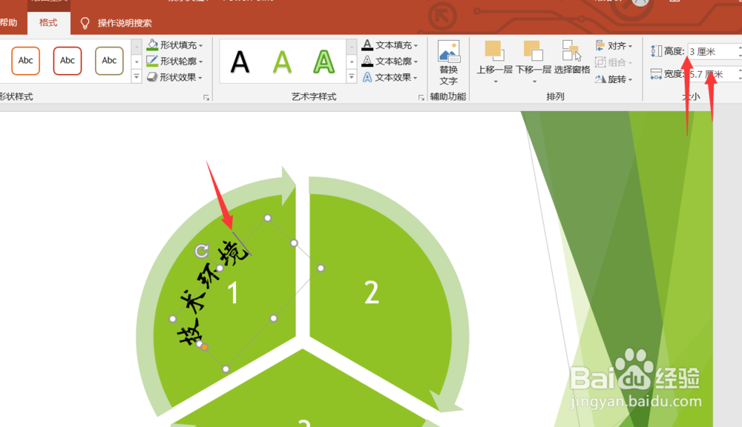
Task: Apply the green outlined WordArt style
Action: click(x=324, y=62)
